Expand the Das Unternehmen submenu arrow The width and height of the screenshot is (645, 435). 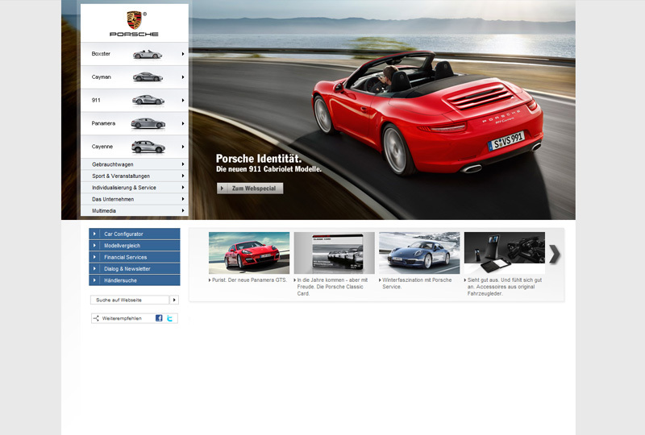tap(183, 199)
